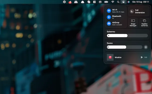Screen dimensions: 152x94
Task: Open Siri from menu bar
Action: 129,2
